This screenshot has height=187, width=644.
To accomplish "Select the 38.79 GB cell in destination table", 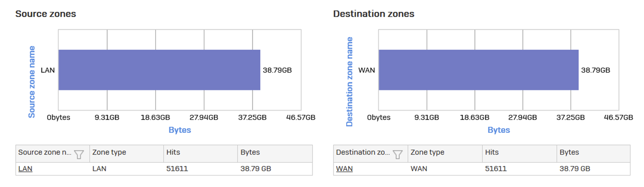I will click(593, 169).
